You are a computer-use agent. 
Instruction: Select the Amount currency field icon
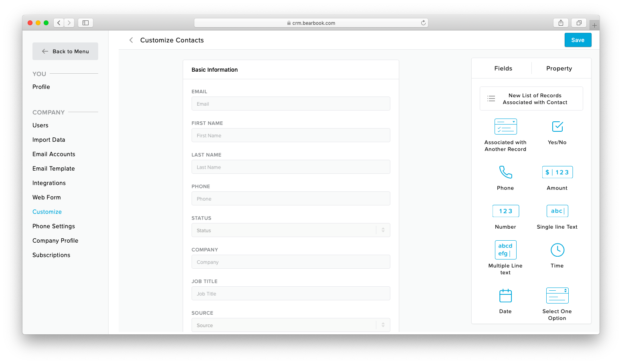(x=557, y=172)
